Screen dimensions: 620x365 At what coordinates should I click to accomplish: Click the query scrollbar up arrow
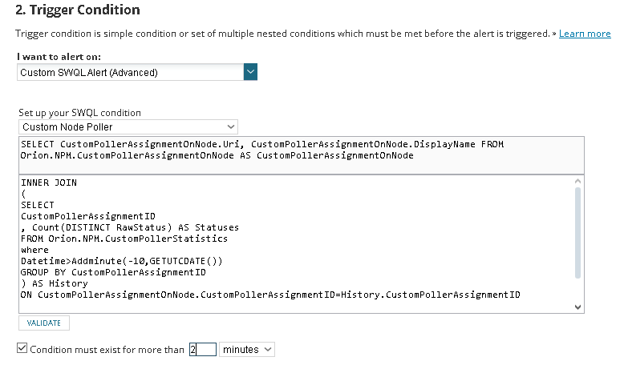pyautogui.click(x=577, y=182)
